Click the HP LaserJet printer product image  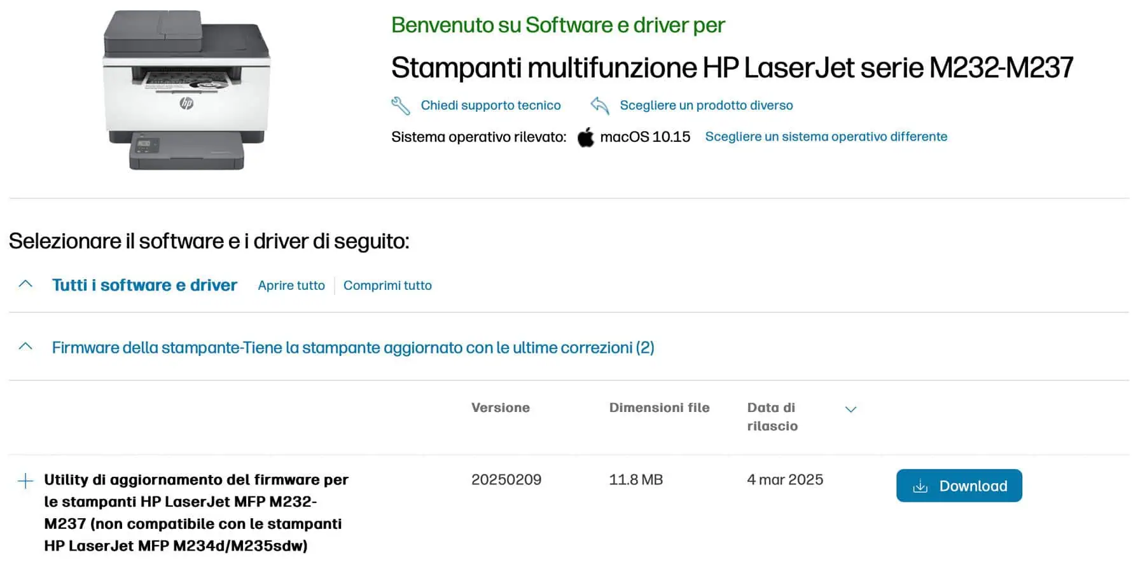(x=187, y=90)
